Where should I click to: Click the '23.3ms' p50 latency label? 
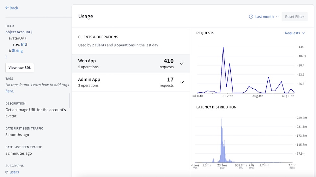[222, 165]
